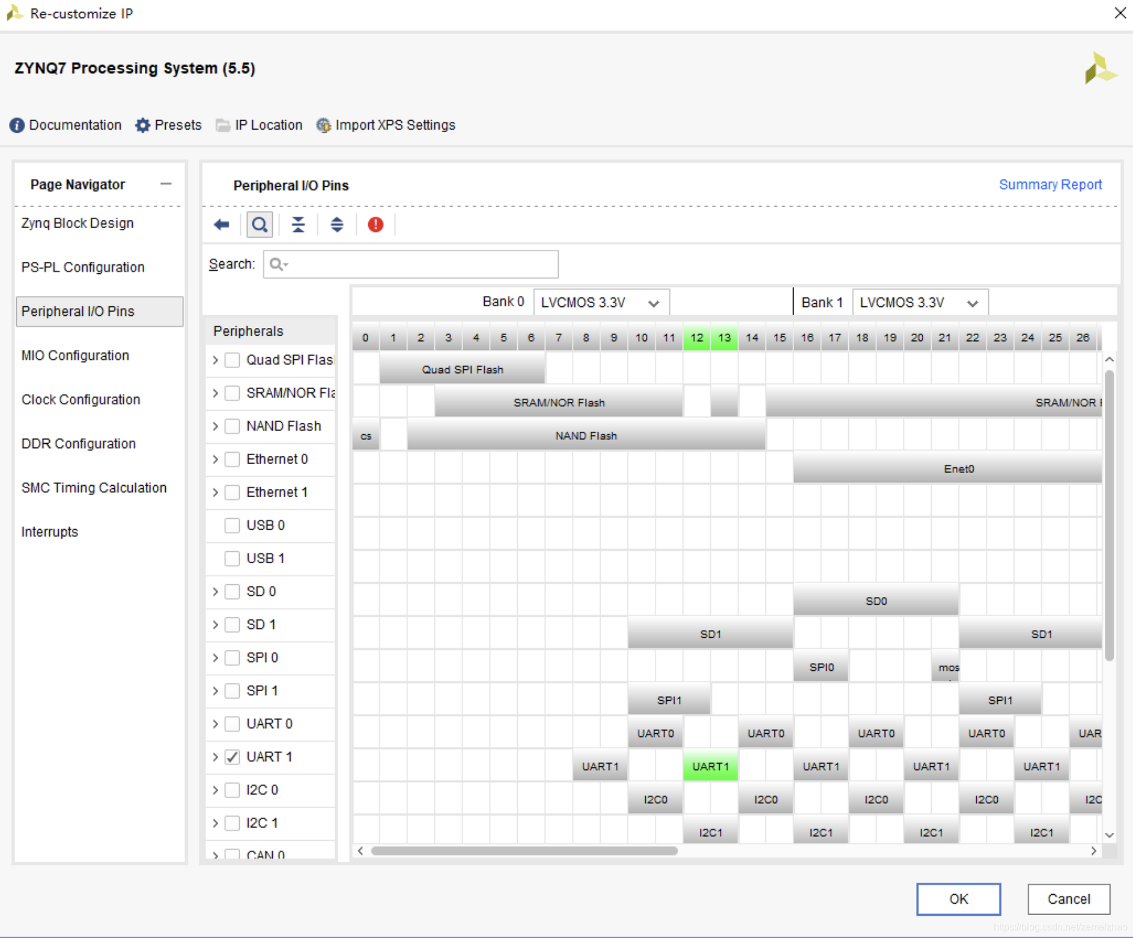Image resolution: width=1133 pixels, height=938 pixels.
Task: Open Documentation info icon
Action: [17, 125]
